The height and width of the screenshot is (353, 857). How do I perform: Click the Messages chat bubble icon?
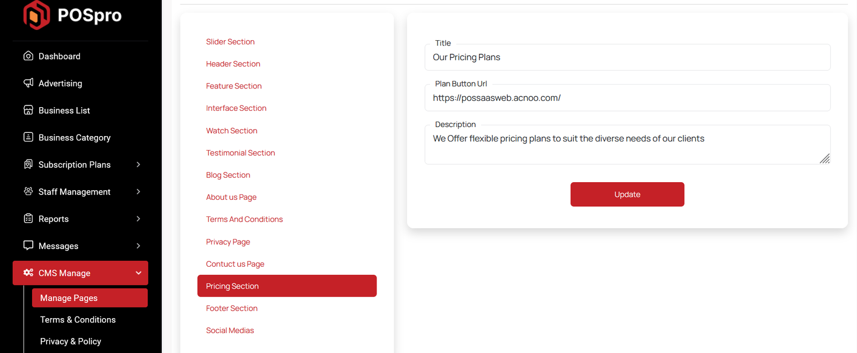coord(28,245)
